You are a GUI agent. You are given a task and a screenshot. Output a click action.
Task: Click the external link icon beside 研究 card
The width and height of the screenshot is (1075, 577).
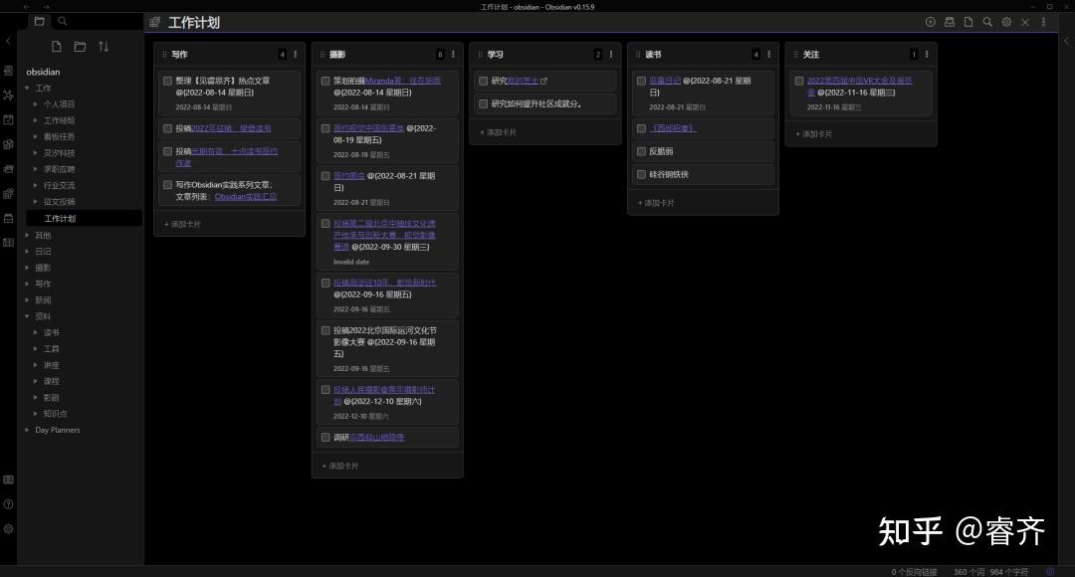point(544,81)
